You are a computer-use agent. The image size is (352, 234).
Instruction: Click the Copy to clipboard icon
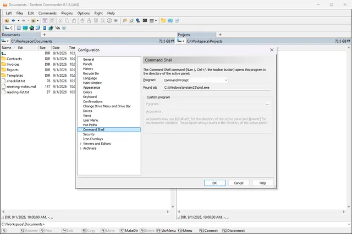click(x=67, y=21)
